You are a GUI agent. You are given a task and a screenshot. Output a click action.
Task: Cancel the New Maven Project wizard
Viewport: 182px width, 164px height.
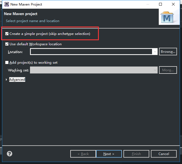coord(164,154)
